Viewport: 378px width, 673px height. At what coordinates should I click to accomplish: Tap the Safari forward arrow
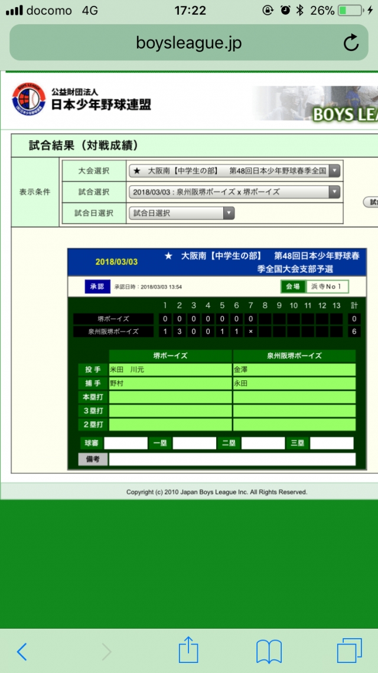click(x=106, y=651)
